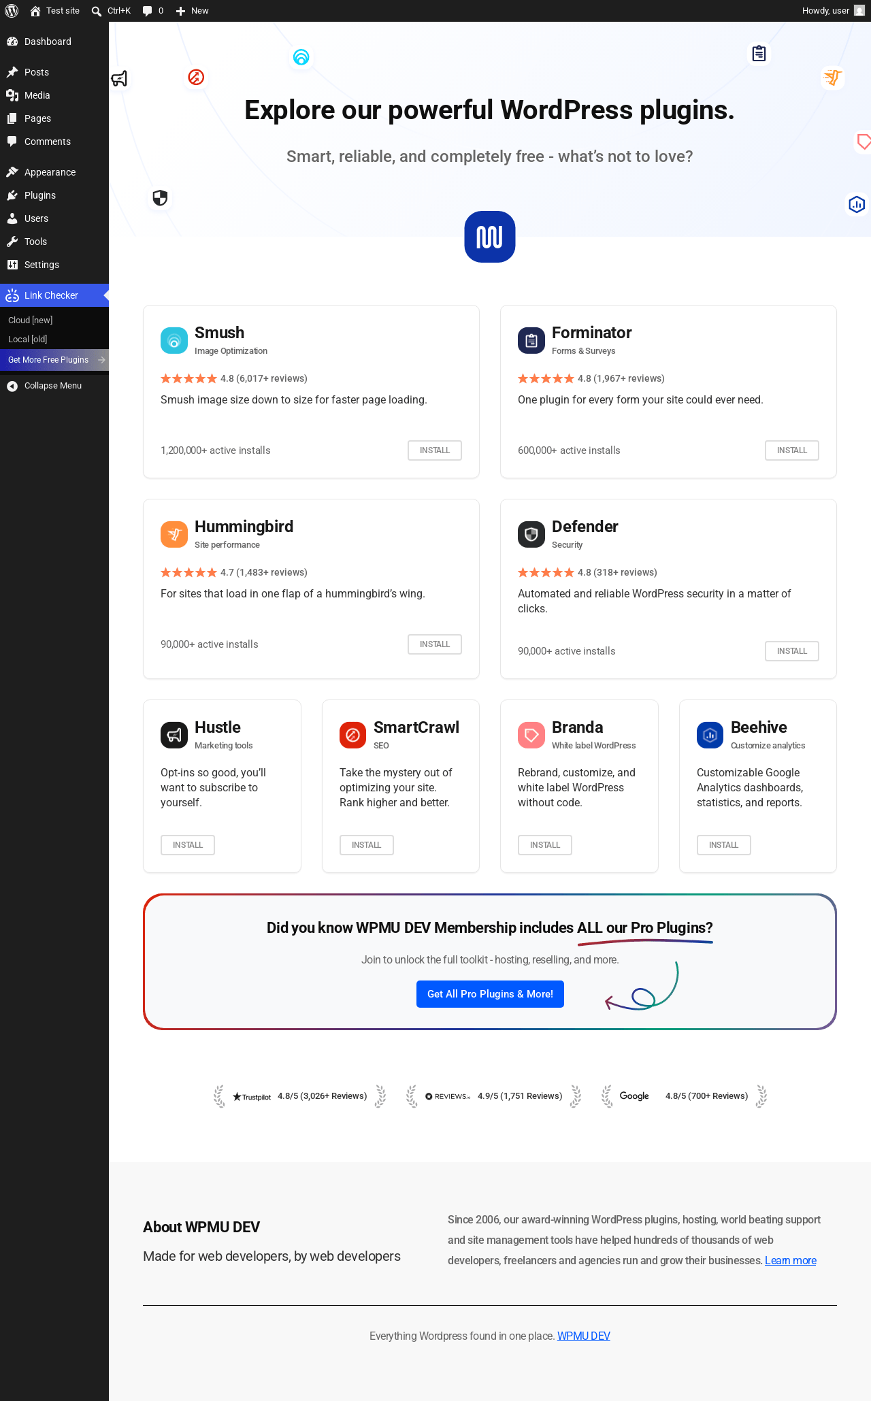Click the plus New icon in the admin bar
871x1401 pixels.
(180, 11)
